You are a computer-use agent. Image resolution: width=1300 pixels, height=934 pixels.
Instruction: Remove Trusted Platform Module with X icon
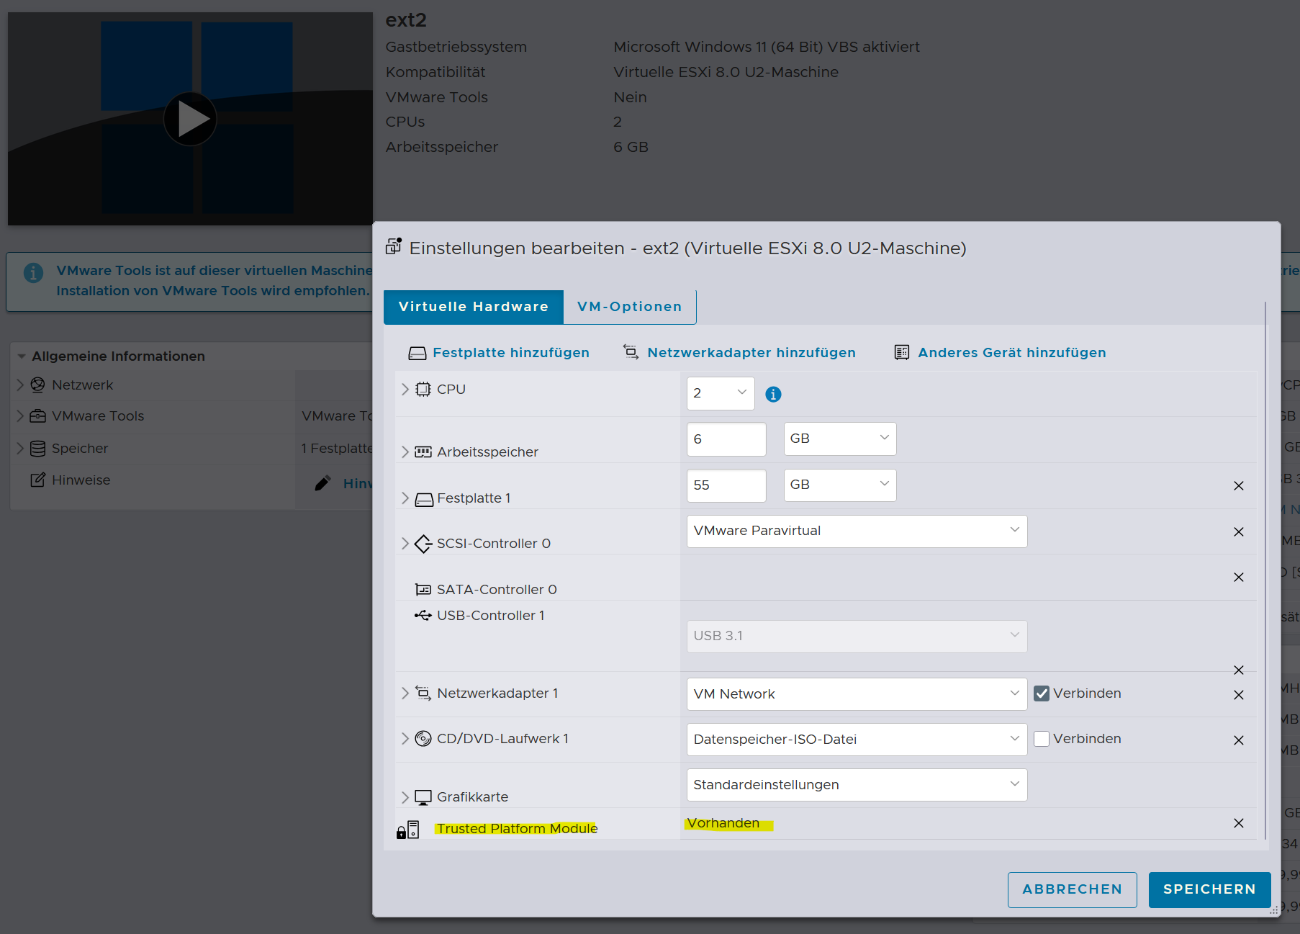click(1238, 823)
